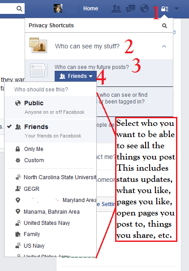Select Public audience option
Screen dimensions: 189x271
(x=50, y=107)
